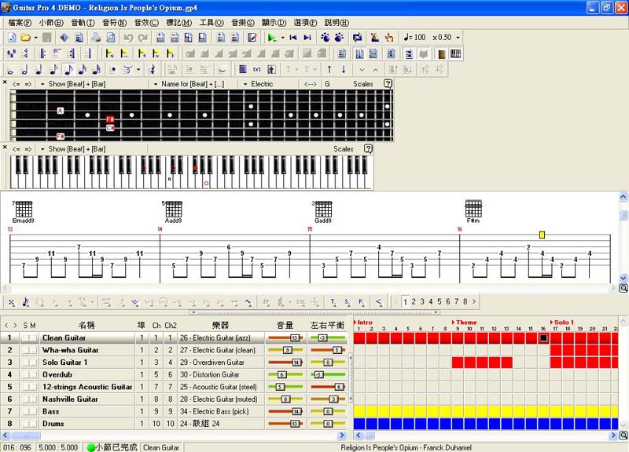Click the fretboard Scales button

point(363,84)
